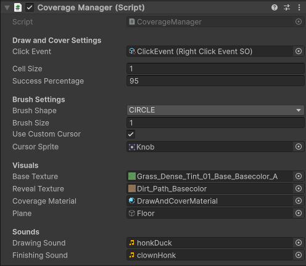The width and height of the screenshot is (306, 266).
Task: Open the Brush Shape CIRCLE dropdown
Action: tap(215, 110)
